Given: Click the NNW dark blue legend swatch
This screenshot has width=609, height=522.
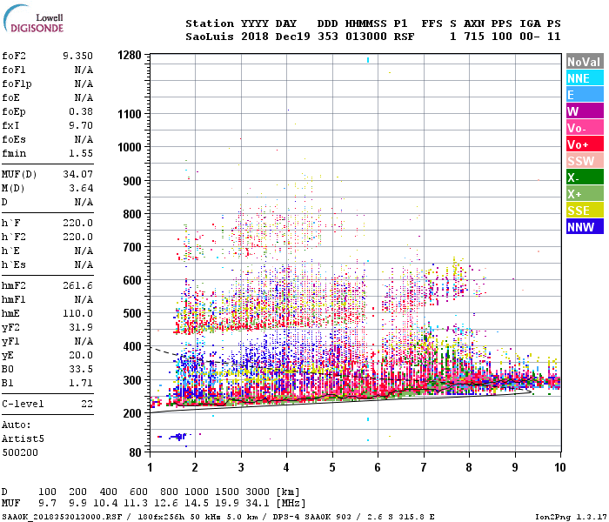Looking at the screenshot, I should [x=585, y=227].
